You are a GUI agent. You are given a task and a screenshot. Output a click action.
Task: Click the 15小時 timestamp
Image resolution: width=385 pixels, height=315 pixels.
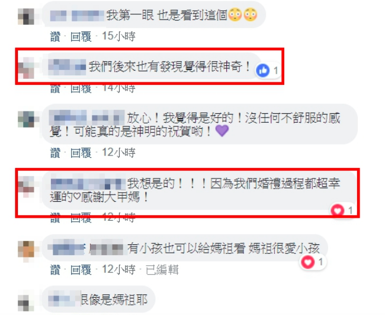(x=118, y=37)
